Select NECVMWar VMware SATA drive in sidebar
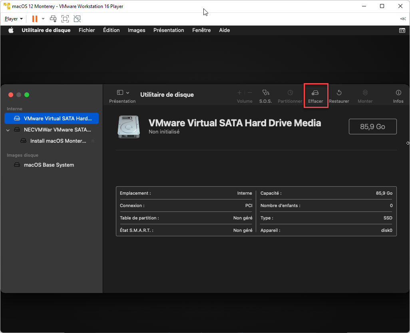 (52, 130)
